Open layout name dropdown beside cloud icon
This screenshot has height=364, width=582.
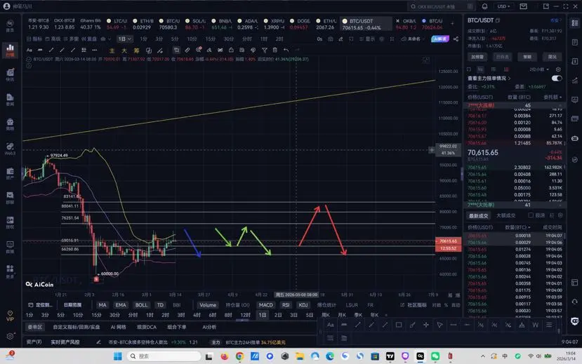414,39
